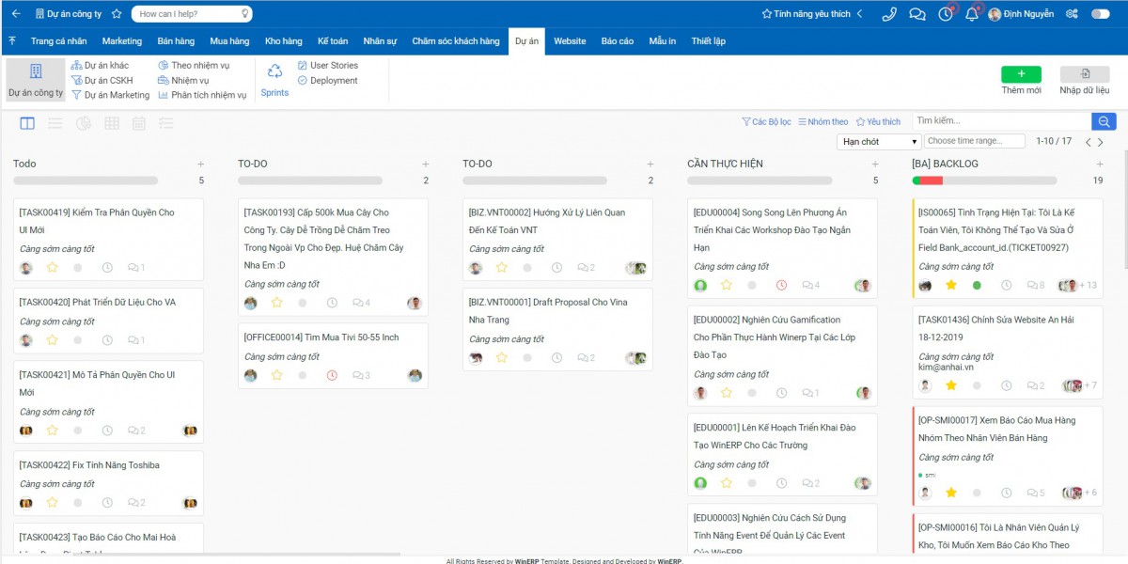Expand the Nhóm theo grouping menu

tap(827, 122)
